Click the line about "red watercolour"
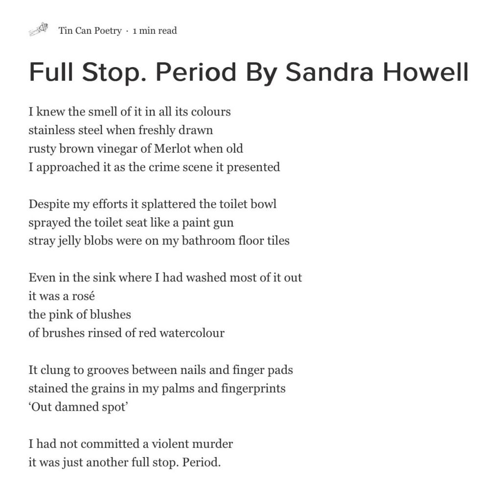 (126, 333)
